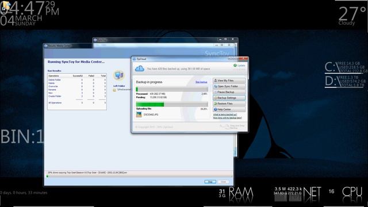Click the ZipCloud files backed up message

tap(178, 69)
